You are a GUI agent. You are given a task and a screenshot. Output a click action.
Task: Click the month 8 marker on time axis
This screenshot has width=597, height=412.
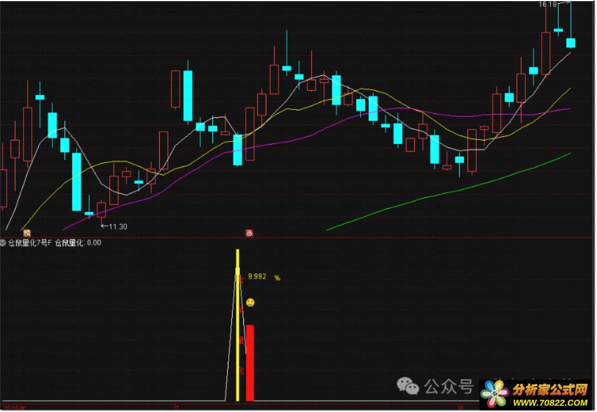(x=461, y=408)
